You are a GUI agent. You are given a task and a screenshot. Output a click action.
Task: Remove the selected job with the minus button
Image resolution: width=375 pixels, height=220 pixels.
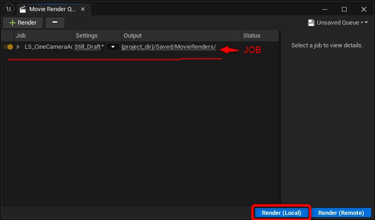55,23
